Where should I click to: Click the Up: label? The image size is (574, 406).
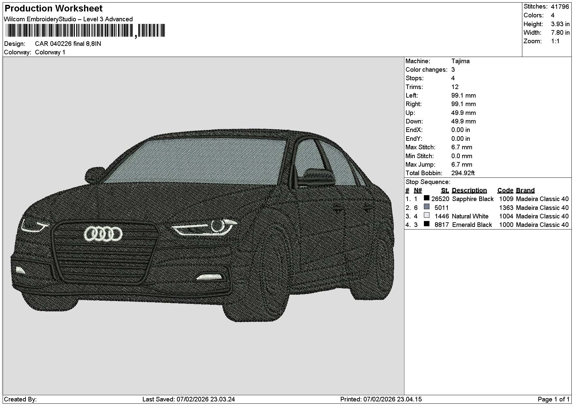click(x=410, y=113)
